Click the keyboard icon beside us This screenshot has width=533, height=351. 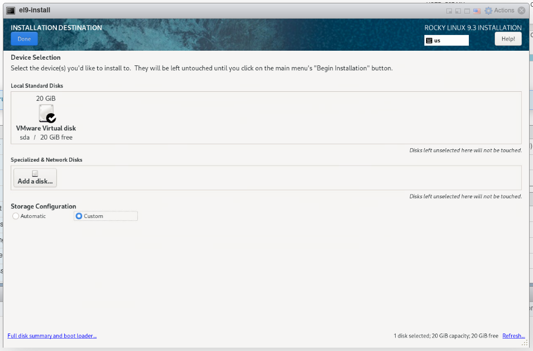point(429,41)
